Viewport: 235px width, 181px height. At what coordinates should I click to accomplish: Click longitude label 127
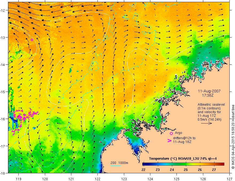pyautogui.click(x=229, y=179)
